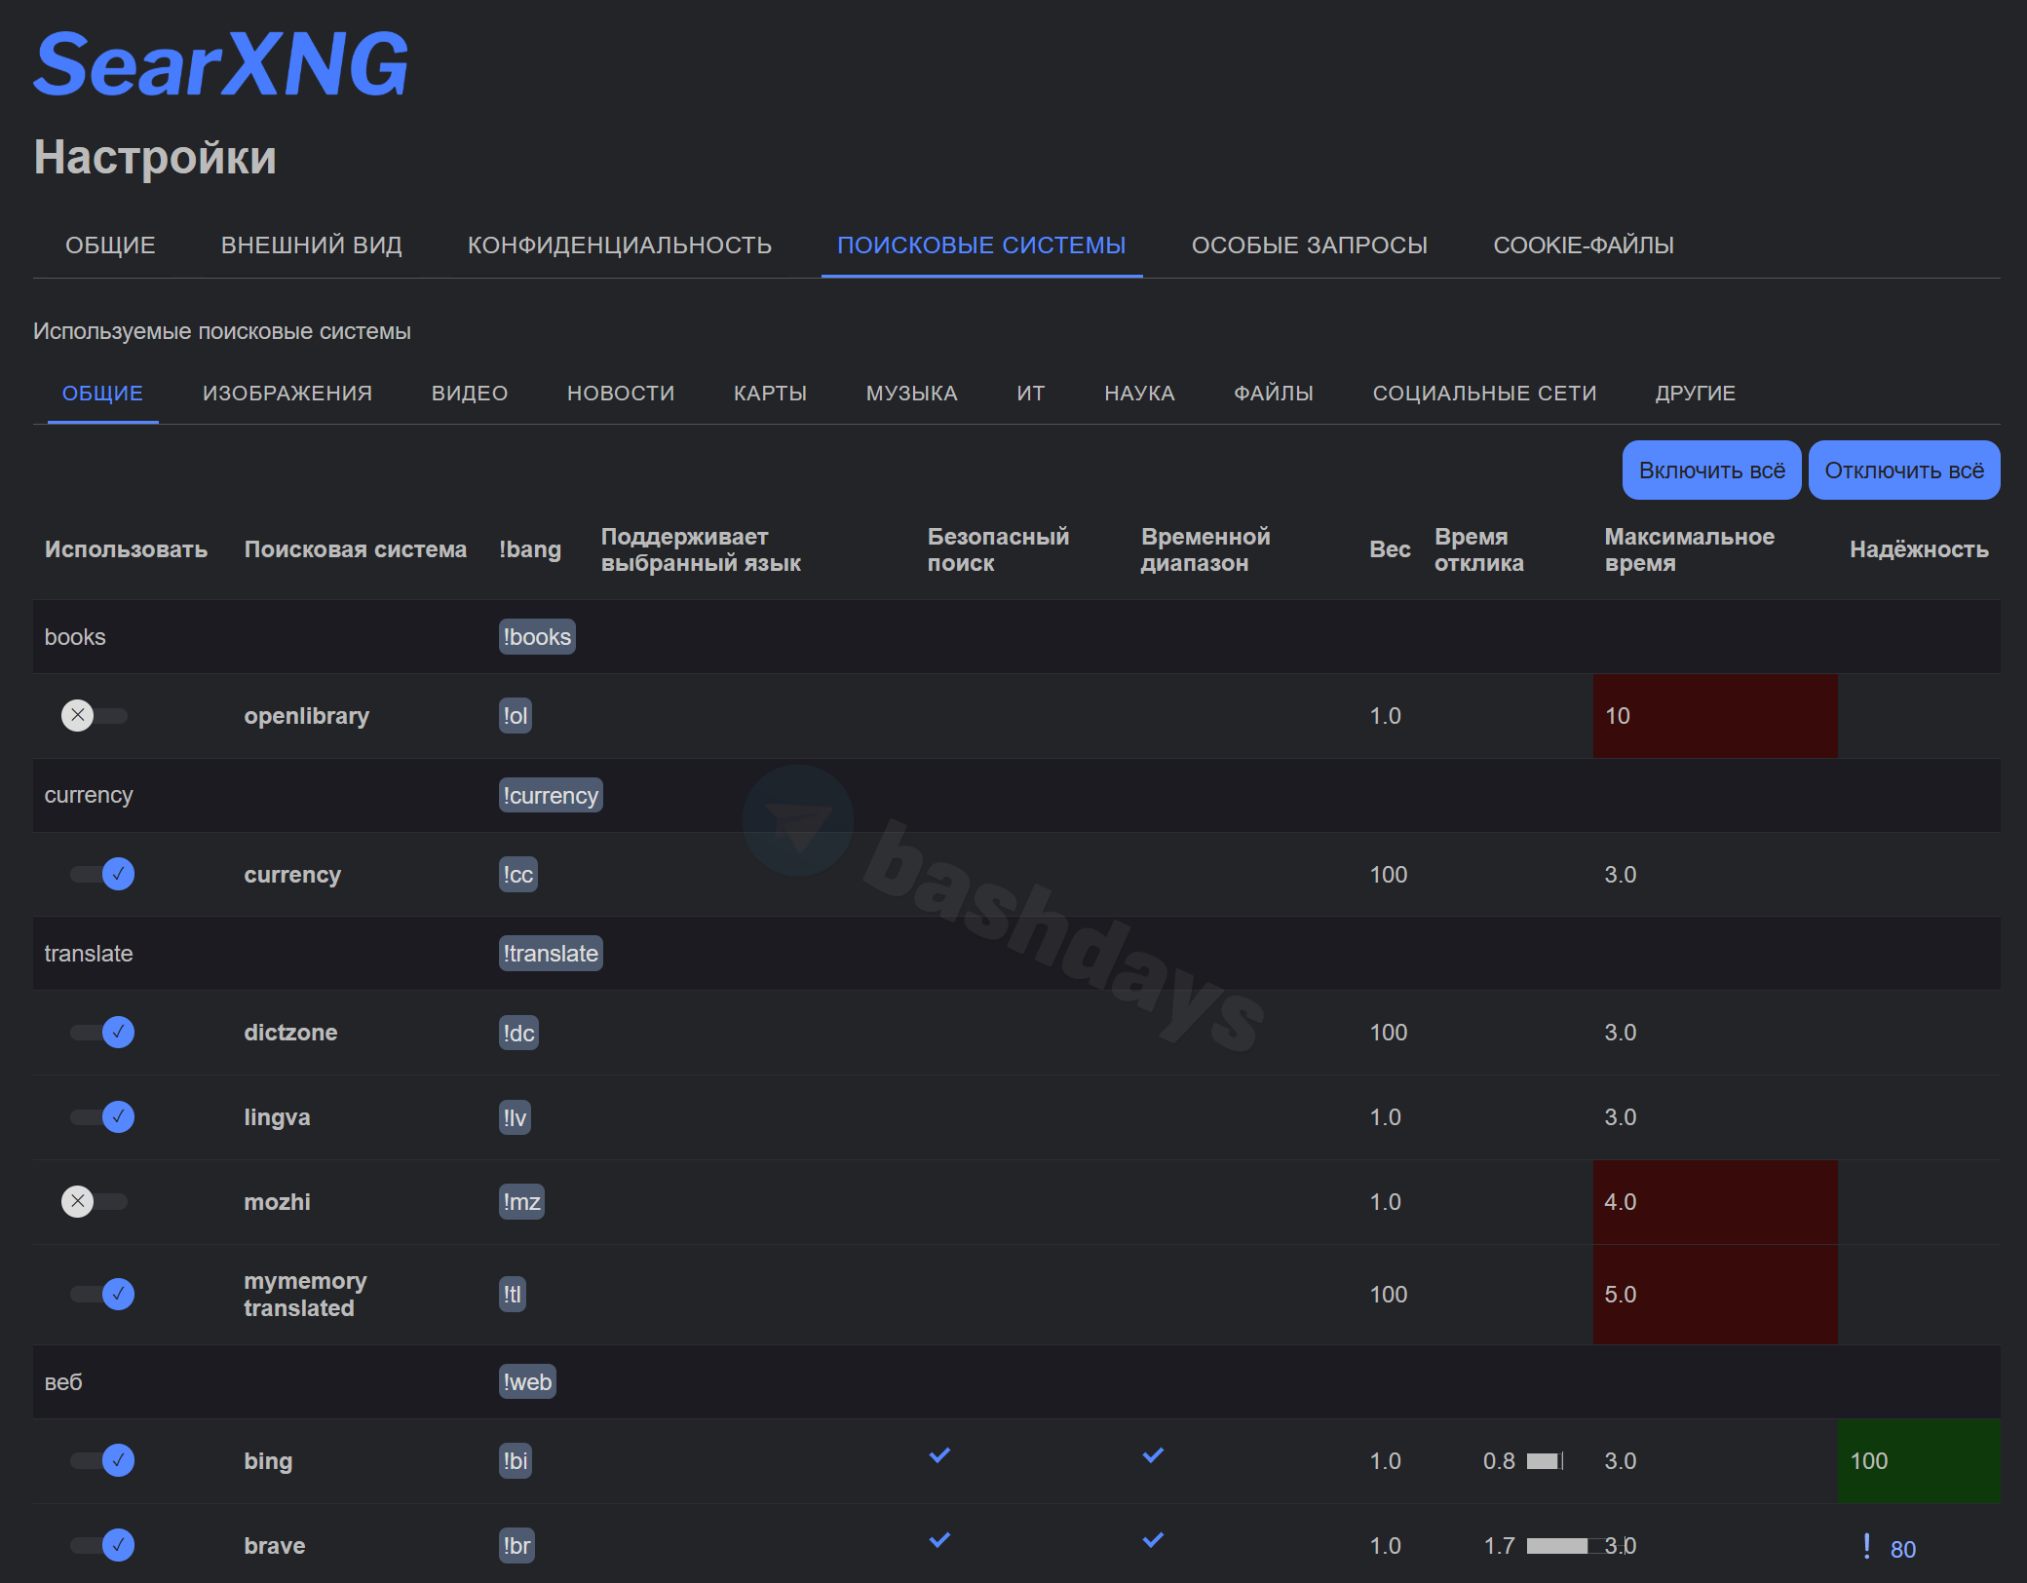Click the SearXNG logo

(221, 64)
